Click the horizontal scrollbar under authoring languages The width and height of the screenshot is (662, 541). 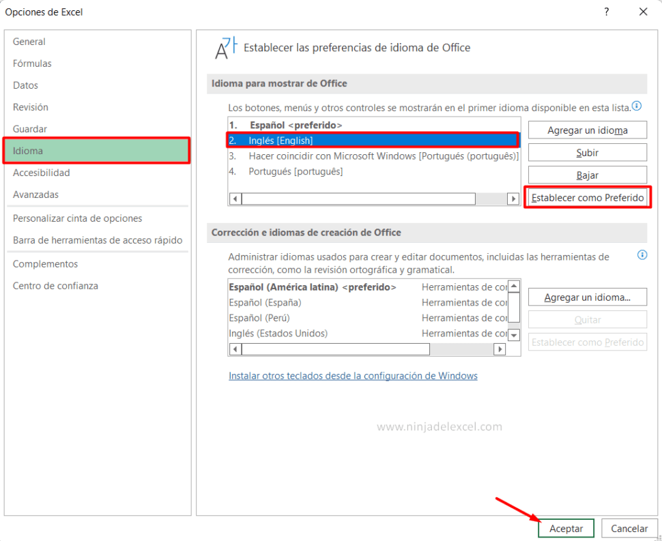(369, 349)
